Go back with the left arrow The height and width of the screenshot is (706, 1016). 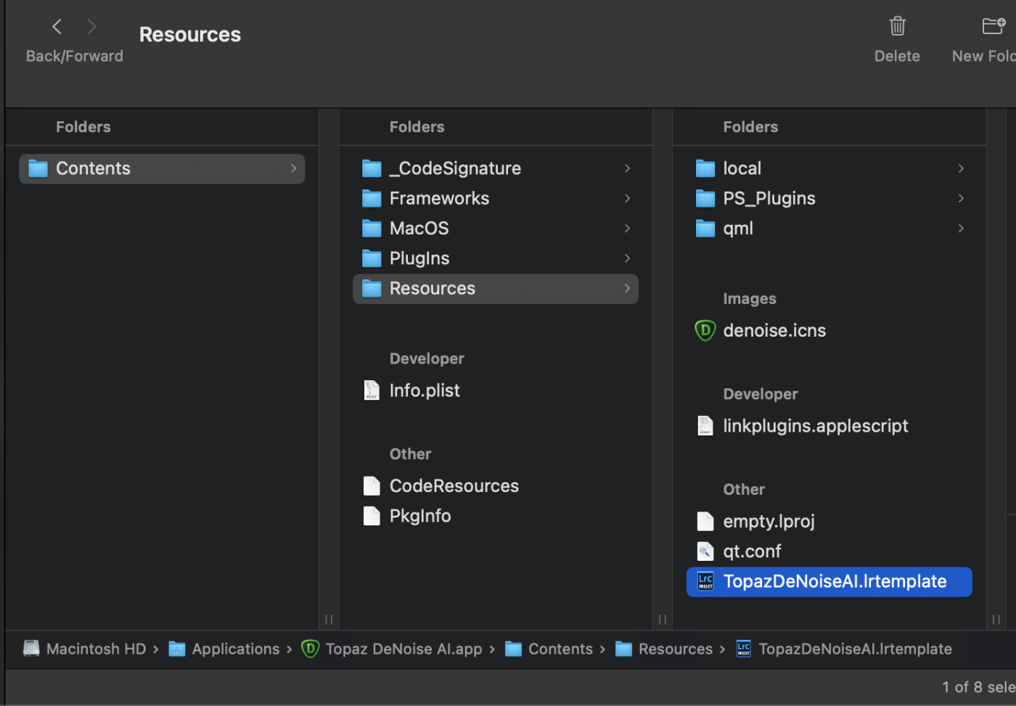click(x=57, y=27)
